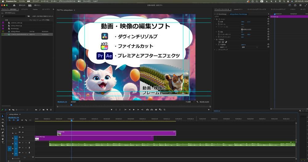
Task: Expand the Time Remapping group
Action: pyautogui.click(x=215, y=50)
